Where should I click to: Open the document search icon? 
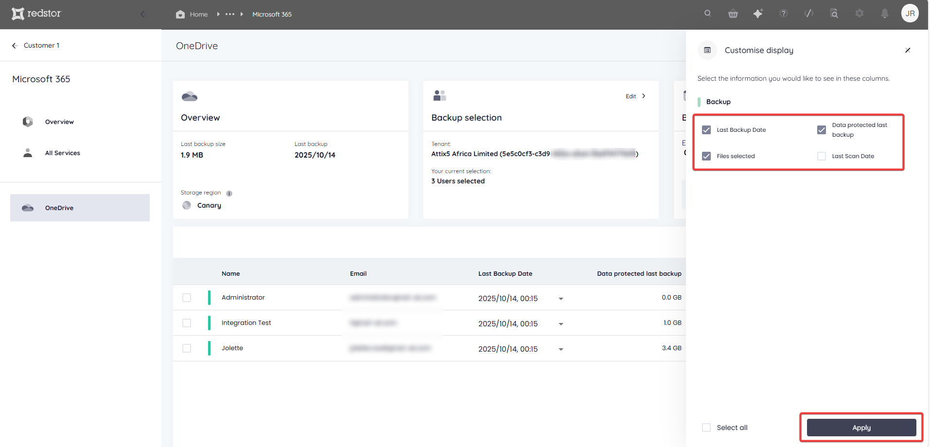click(834, 14)
